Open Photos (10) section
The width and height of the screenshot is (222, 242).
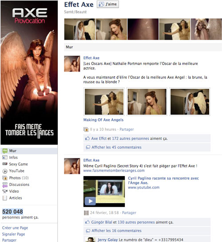19,178
